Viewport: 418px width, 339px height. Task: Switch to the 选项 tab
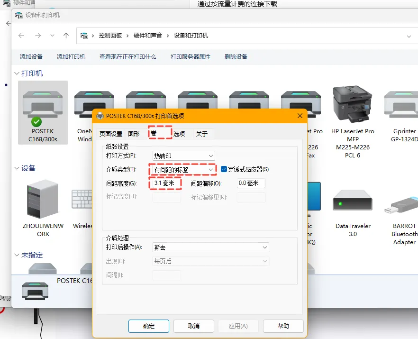click(179, 134)
